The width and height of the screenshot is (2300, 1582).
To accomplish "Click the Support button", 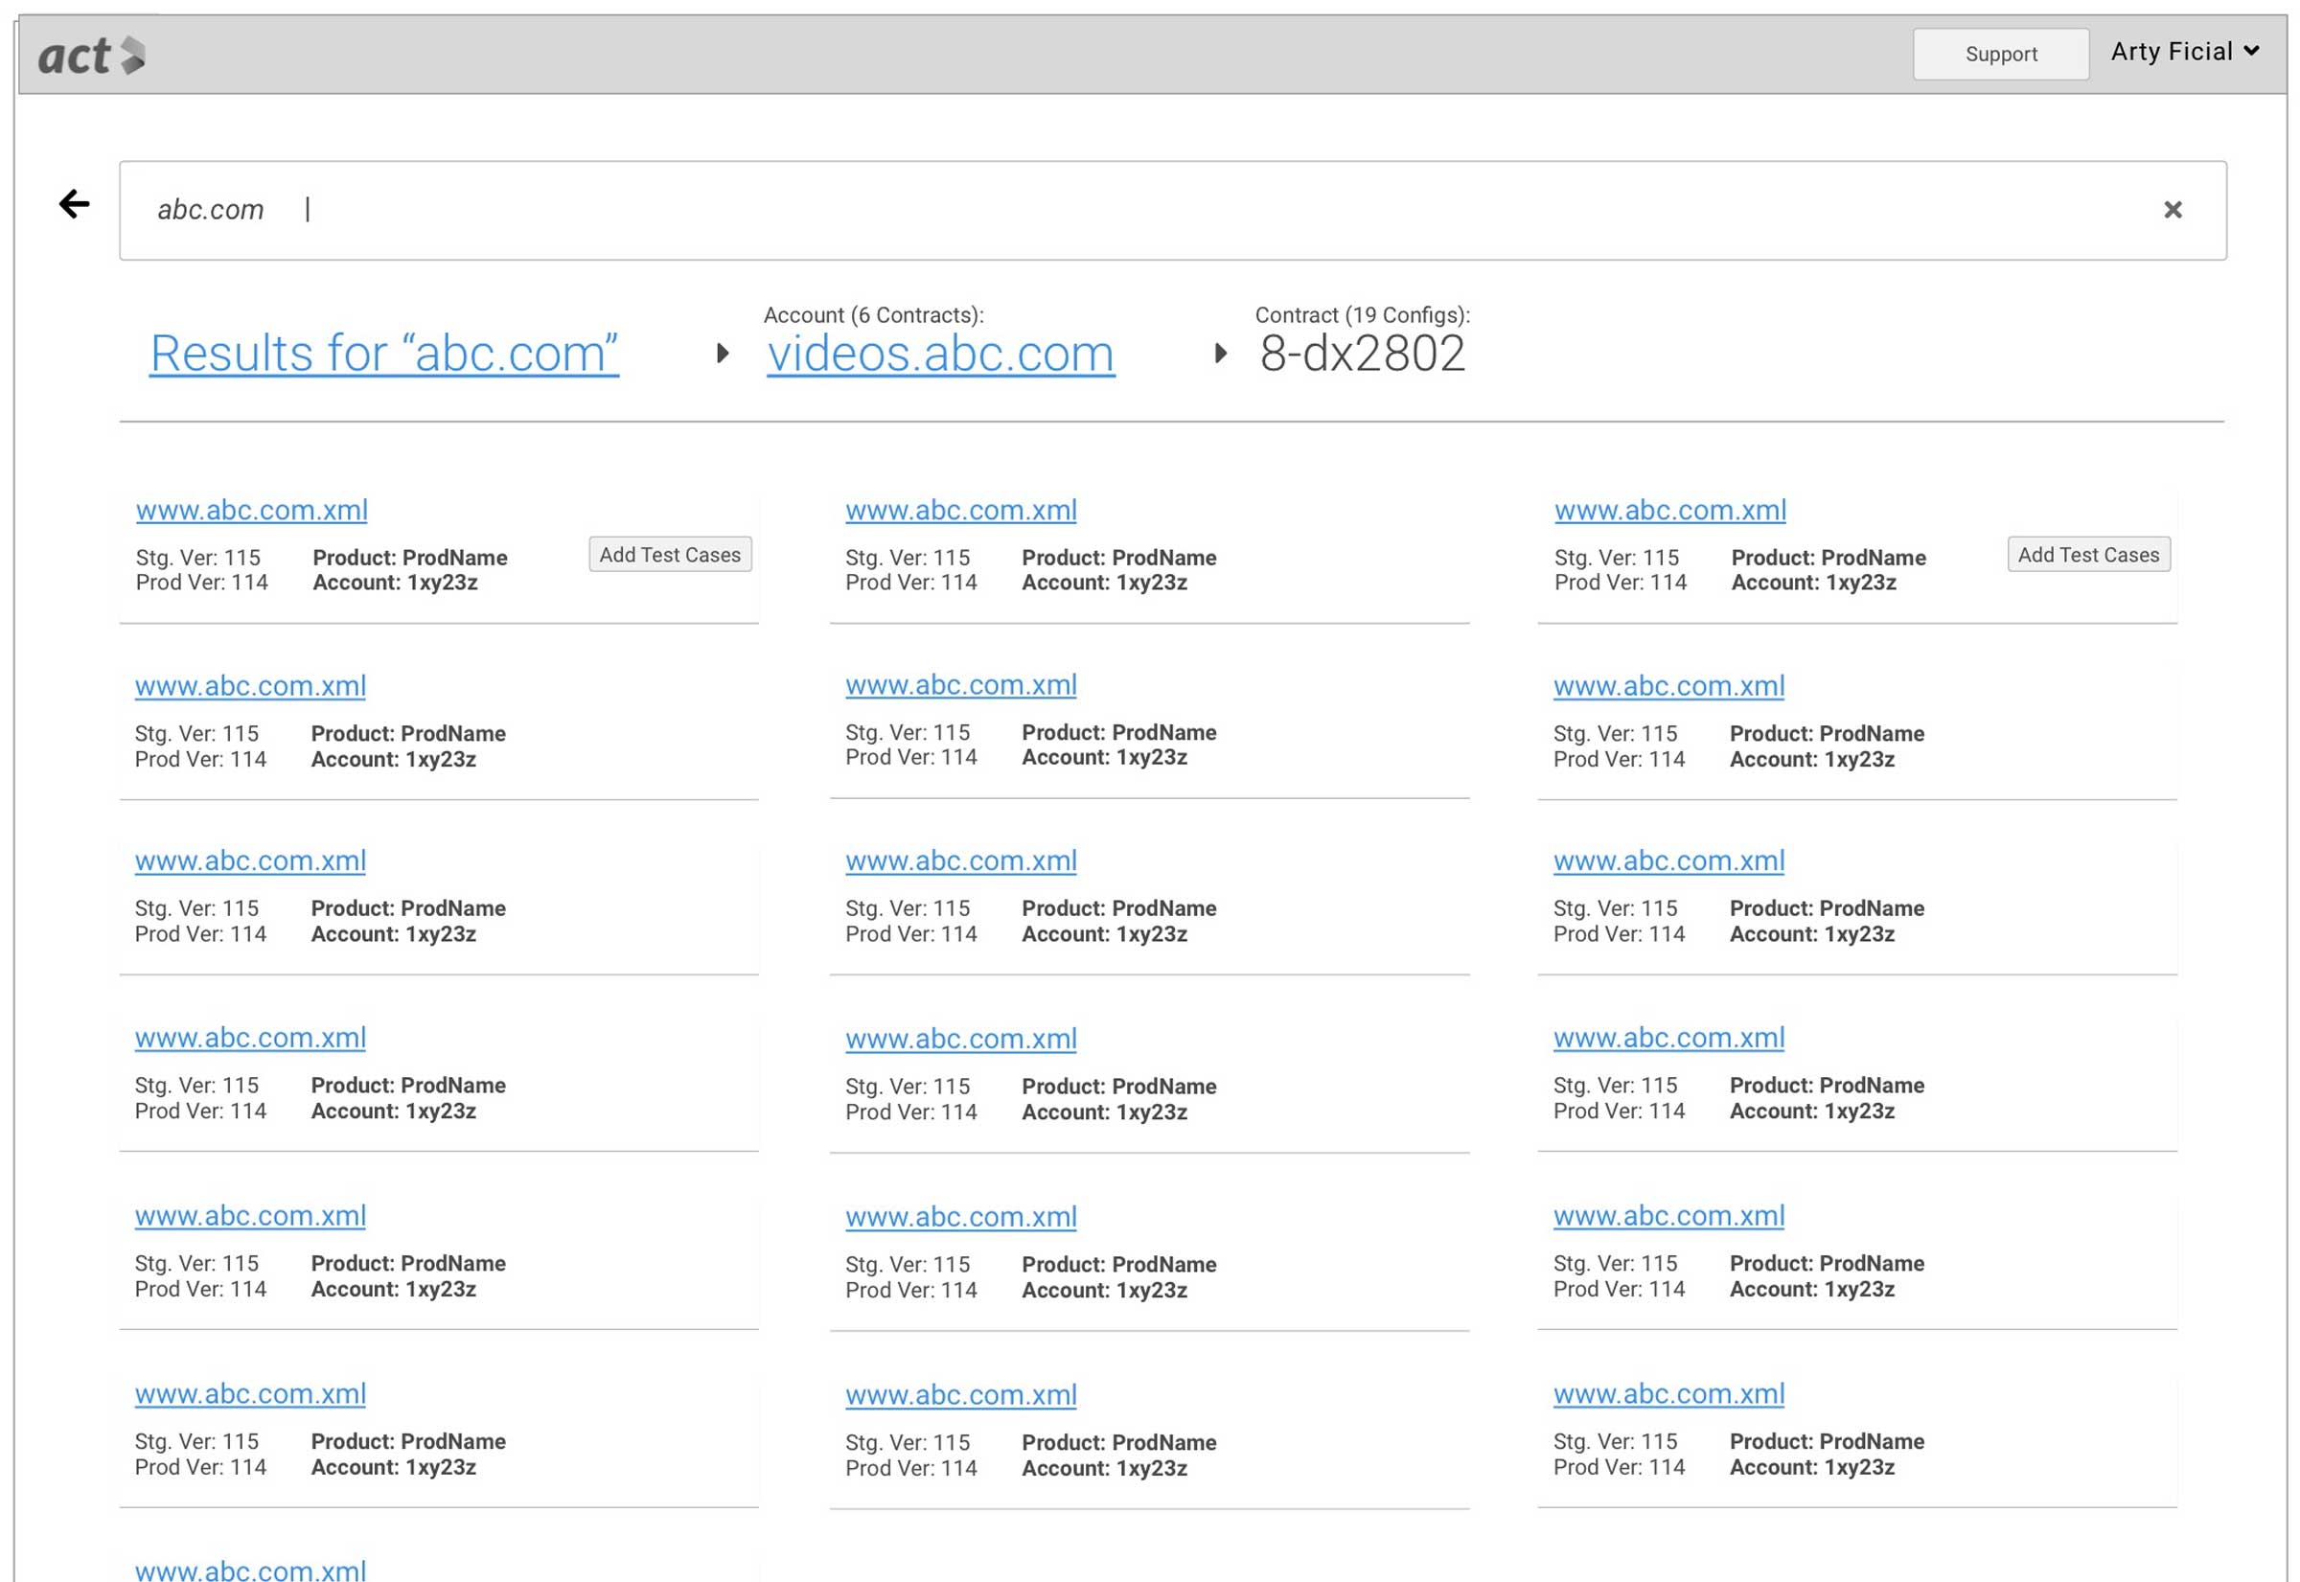I will pos(2000,55).
